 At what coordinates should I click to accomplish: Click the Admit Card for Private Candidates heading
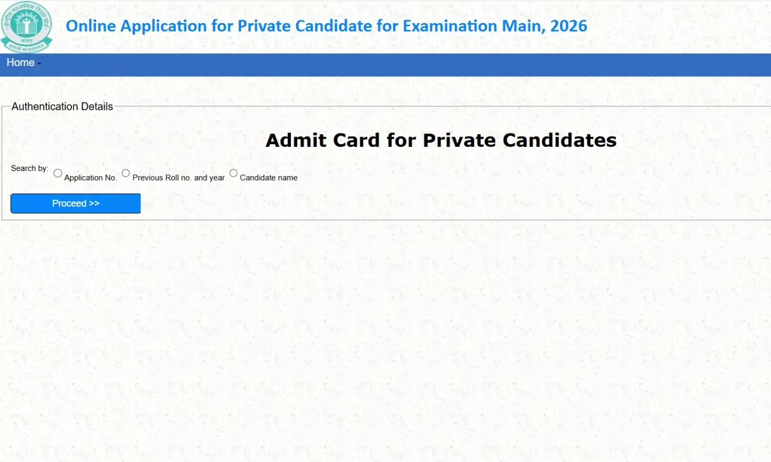pos(441,140)
